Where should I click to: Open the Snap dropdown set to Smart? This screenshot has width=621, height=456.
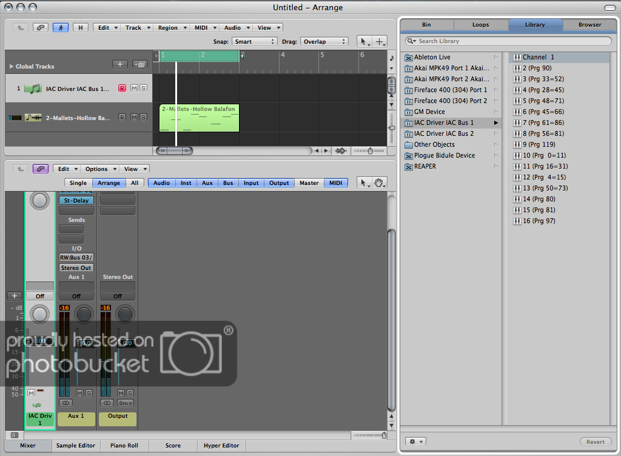255,42
